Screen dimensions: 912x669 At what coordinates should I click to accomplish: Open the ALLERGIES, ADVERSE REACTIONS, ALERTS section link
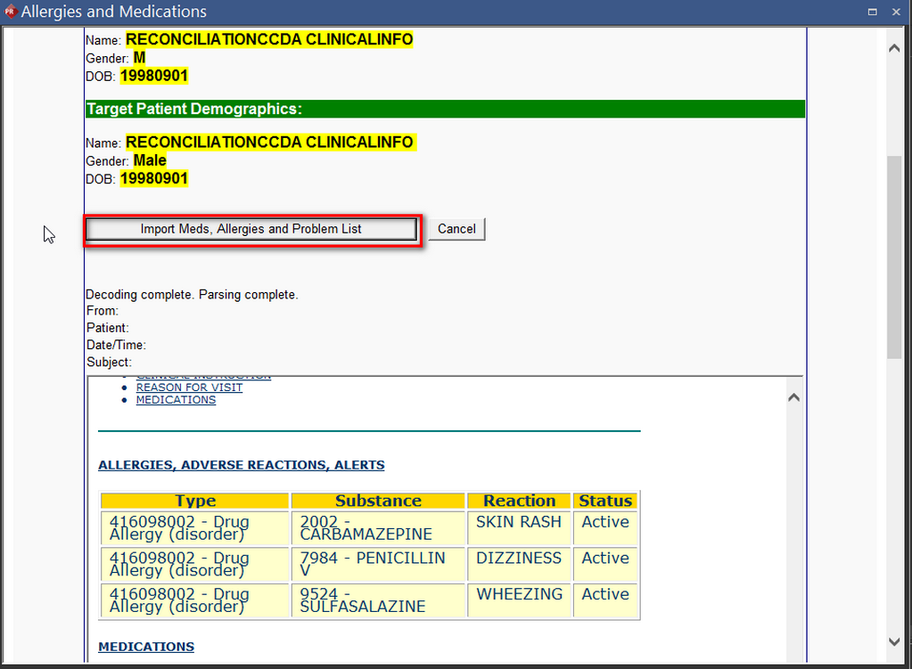click(242, 464)
